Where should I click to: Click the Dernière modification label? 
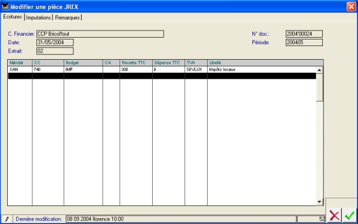tap(39, 219)
